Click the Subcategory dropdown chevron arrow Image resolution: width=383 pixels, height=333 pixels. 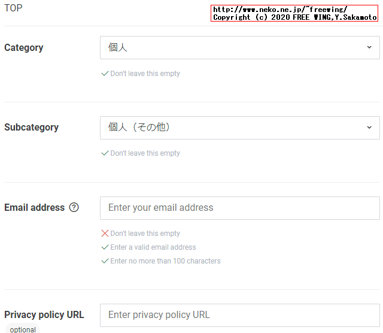(x=369, y=128)
